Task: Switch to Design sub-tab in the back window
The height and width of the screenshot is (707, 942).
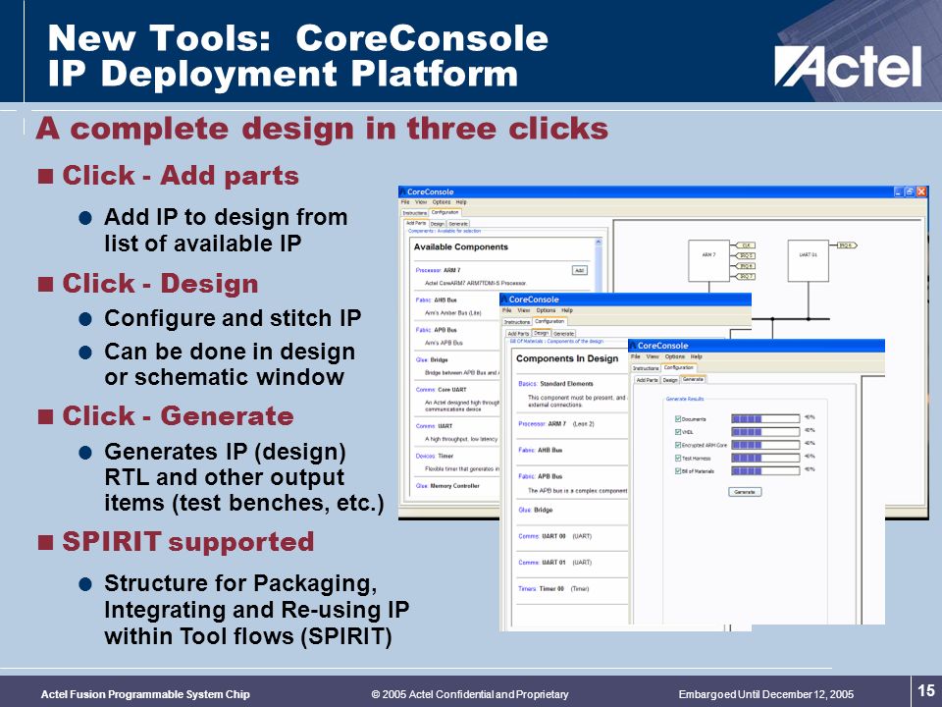Action: point(438,224)
